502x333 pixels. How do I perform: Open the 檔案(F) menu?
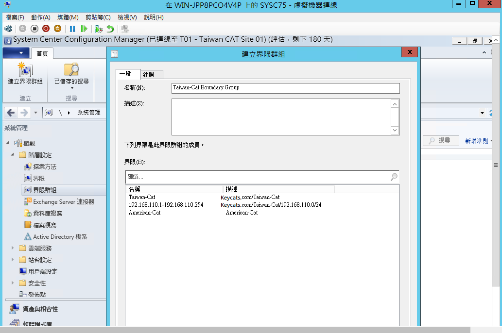15,17
